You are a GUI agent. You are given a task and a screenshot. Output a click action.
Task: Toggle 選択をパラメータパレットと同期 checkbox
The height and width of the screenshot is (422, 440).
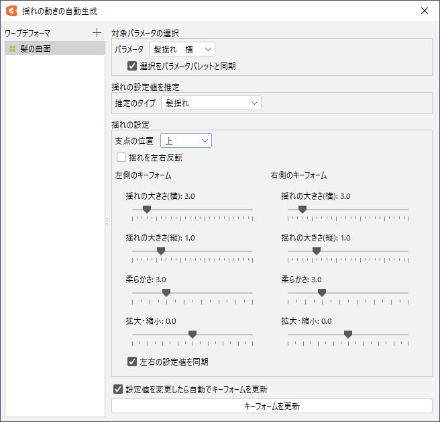pos(132,66)
